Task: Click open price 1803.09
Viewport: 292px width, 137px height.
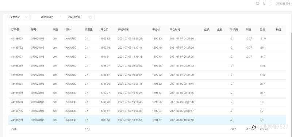Action: tap(105, 48)
